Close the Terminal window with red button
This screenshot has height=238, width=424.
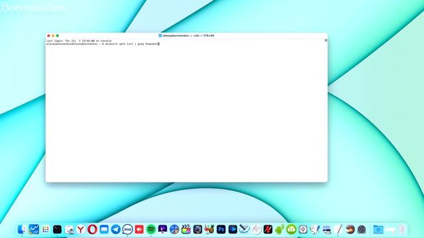pyautogui.click(x=48, y=36)
